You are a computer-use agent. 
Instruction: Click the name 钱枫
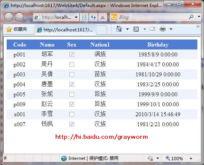(x=47, y=124)
